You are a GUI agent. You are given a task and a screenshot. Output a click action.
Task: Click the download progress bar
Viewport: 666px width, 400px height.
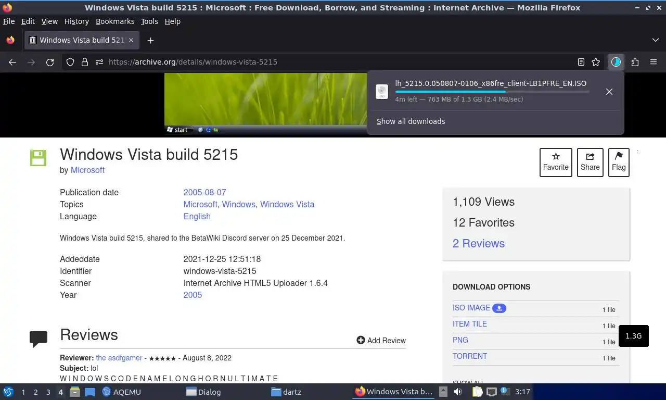[x=492, y=92]
